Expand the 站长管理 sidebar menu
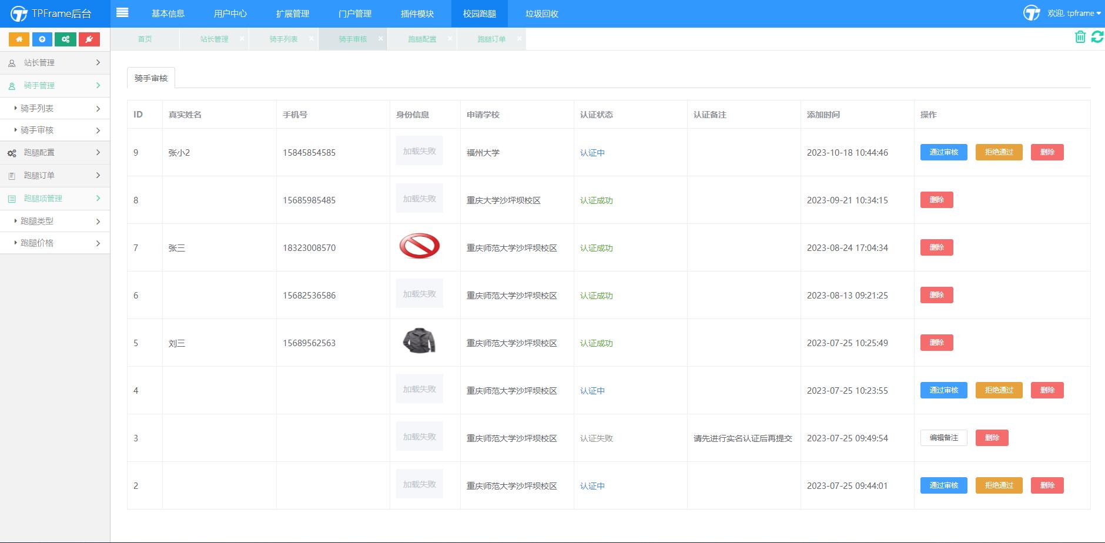This screenshot has width=1105, height=543. (55, 63)
